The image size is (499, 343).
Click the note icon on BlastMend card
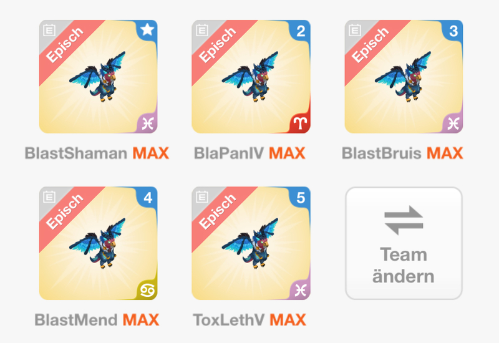click(49, 196)
